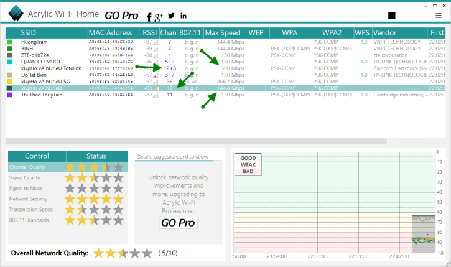Click the horizontal scrollbar under network list

(x=187, y=141)
